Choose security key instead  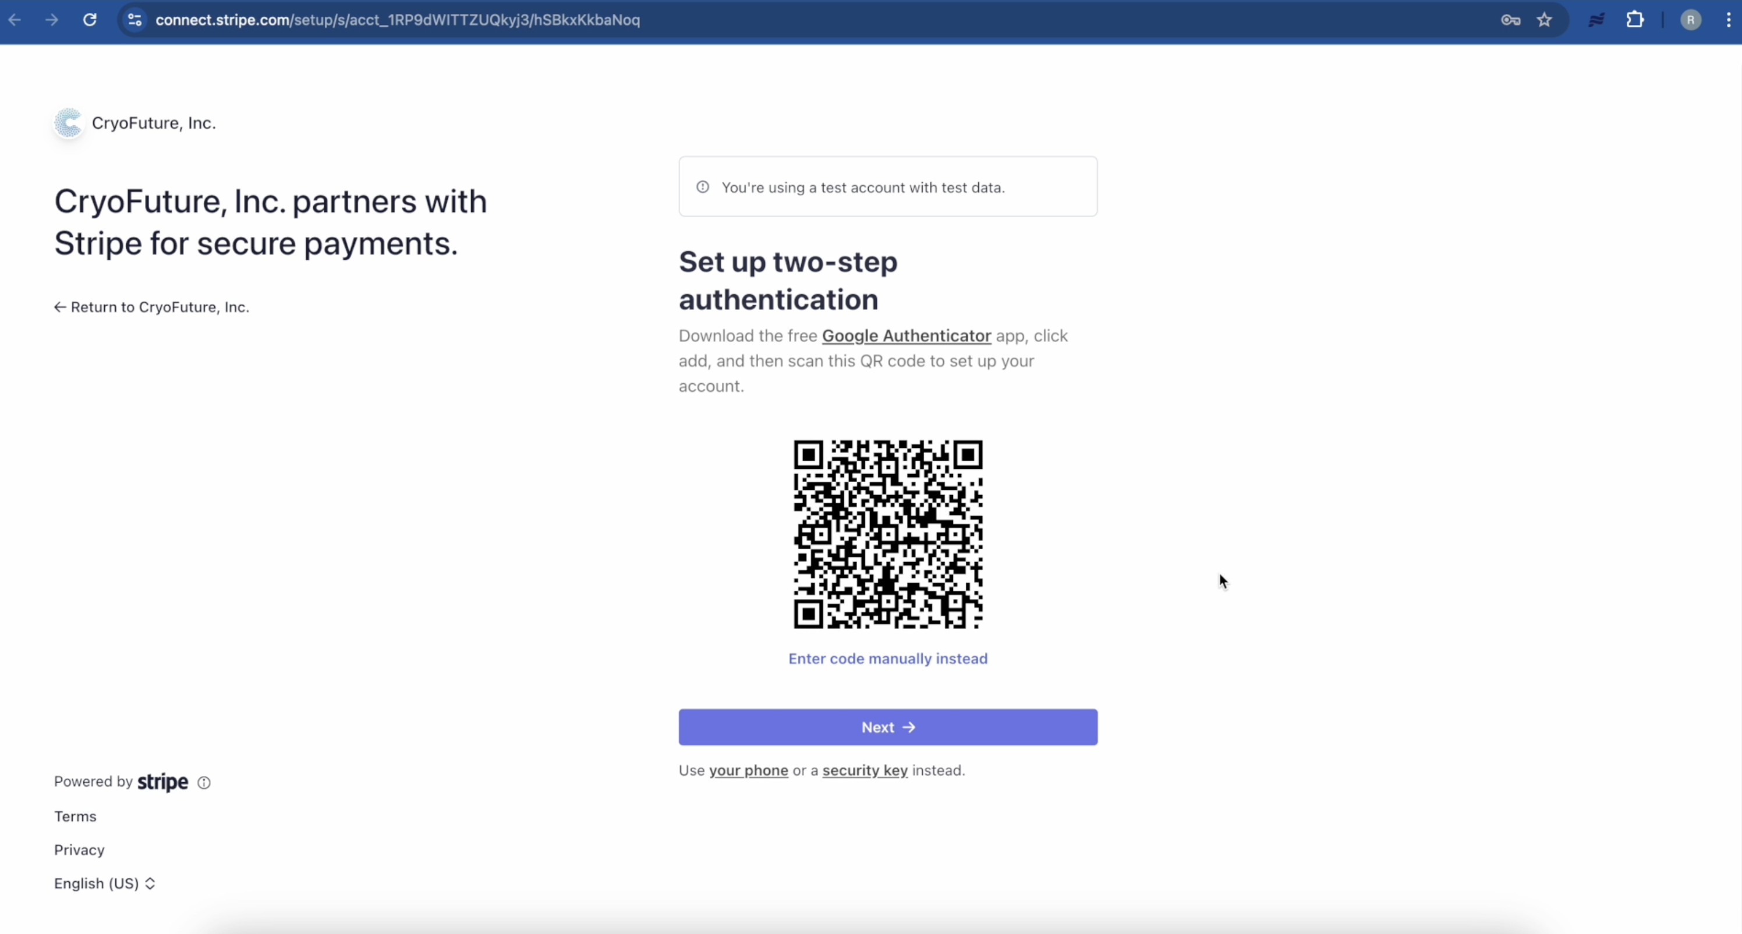[x=864, y=770]
